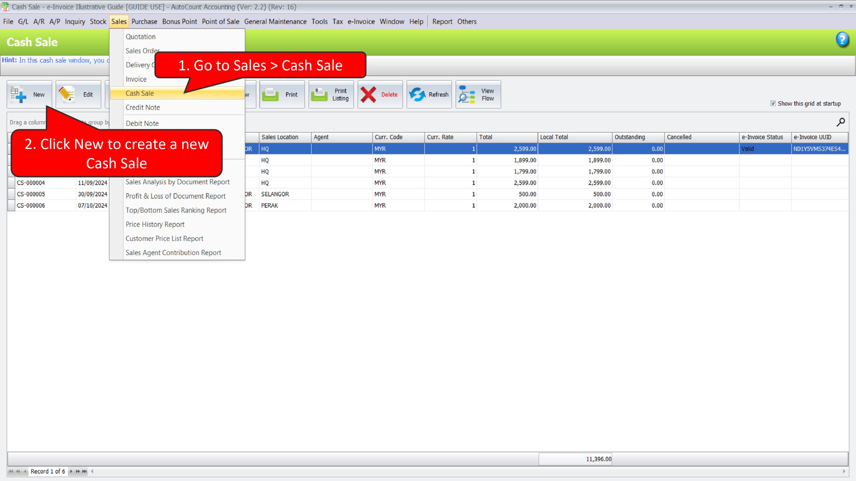The width and height of the screenshot is (856, 481).
Task: Click the Edit toolbar button
Action: pos(79,95)
